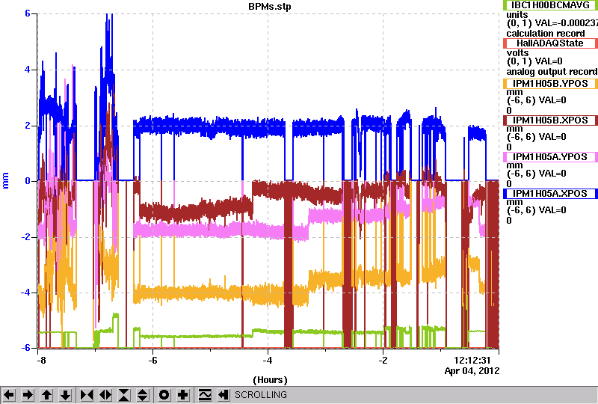Click the x-axis tick label -4 hours

tap(268, 361)
